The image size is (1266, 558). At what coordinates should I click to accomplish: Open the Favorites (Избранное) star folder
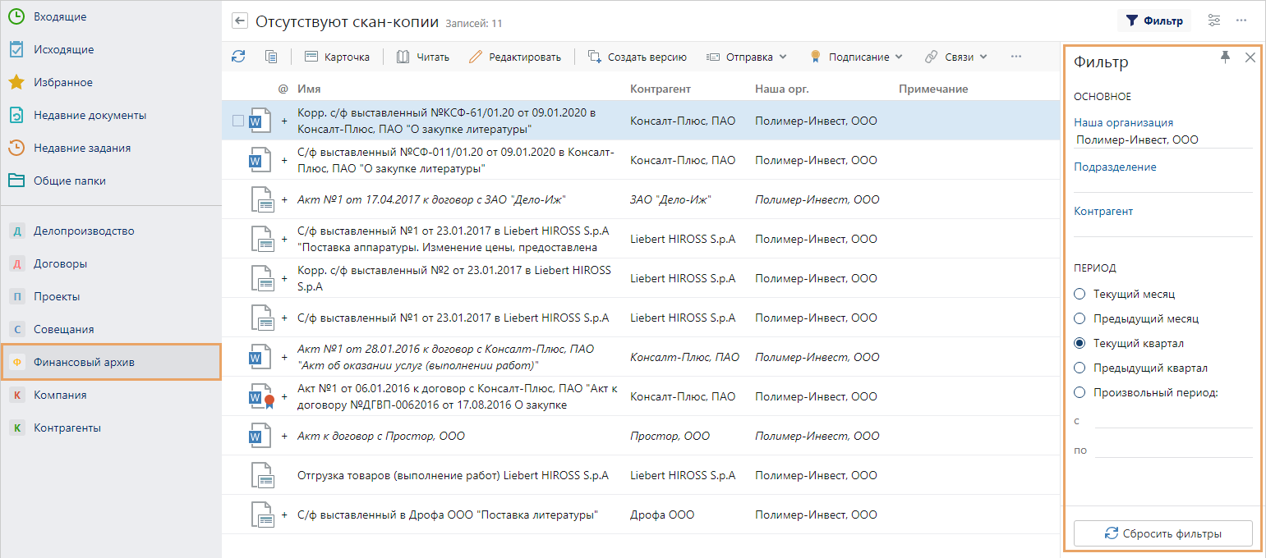click(x=62, y=82)
